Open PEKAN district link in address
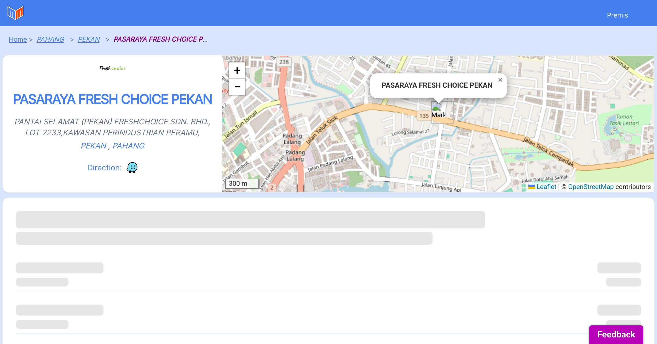 tap(93, 146)
